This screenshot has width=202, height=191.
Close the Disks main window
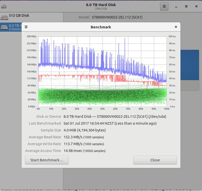(x=196, y=6)
